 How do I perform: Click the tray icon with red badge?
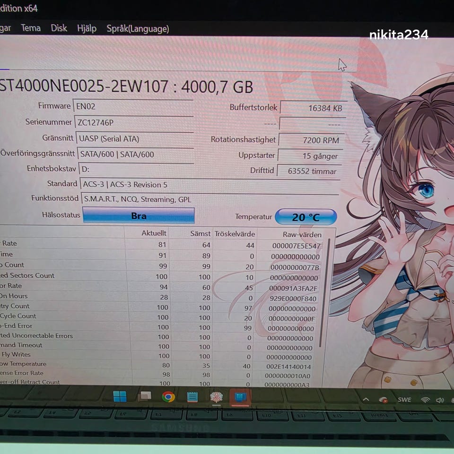pos(383,400)
